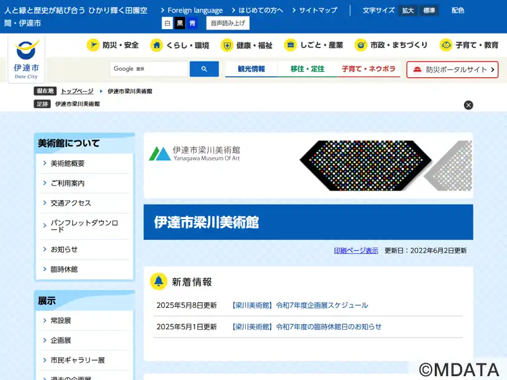This screenshot has width=507, height=380.
Task: Click the flag icon beside 防災・安全
Action: [x=93, y=45]
